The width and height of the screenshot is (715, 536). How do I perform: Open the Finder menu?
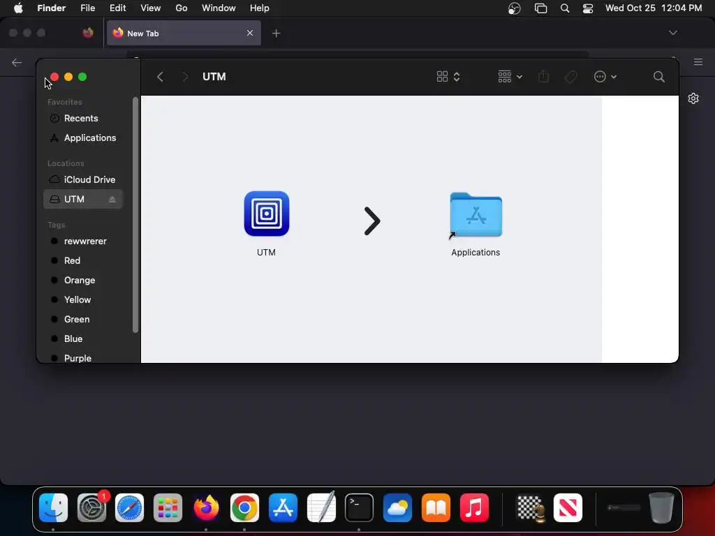pyautogui.click(x=51, y=8)
